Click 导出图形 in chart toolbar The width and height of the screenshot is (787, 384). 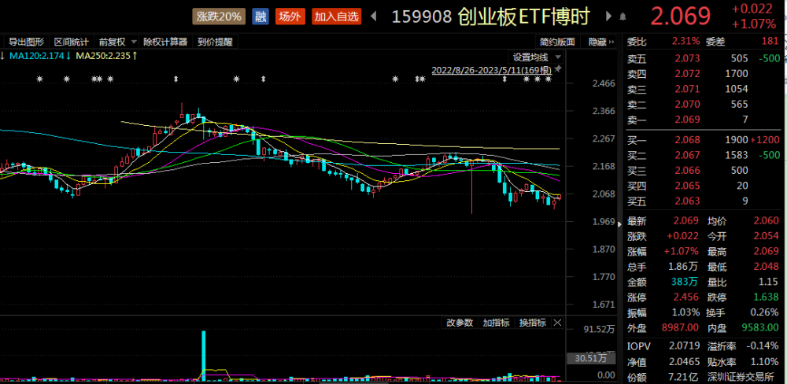(26, 42)
